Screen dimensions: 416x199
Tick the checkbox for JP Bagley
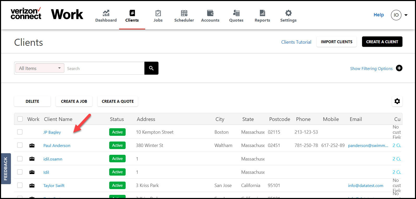tap(20, 132)
